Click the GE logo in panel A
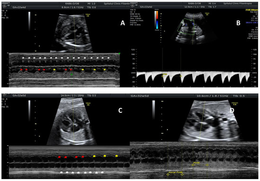 tap(4, 6)
